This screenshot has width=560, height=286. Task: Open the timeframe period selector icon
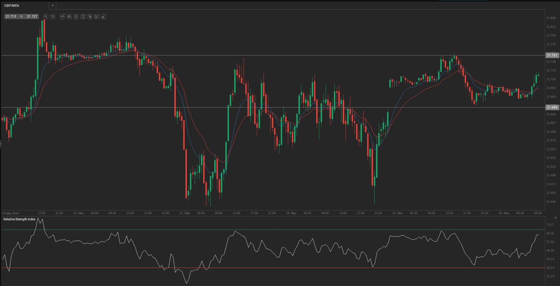click(x=62, y=17)
